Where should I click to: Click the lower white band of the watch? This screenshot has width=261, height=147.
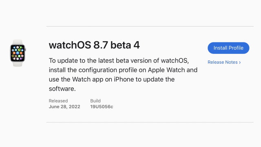[x=18, y=64]
